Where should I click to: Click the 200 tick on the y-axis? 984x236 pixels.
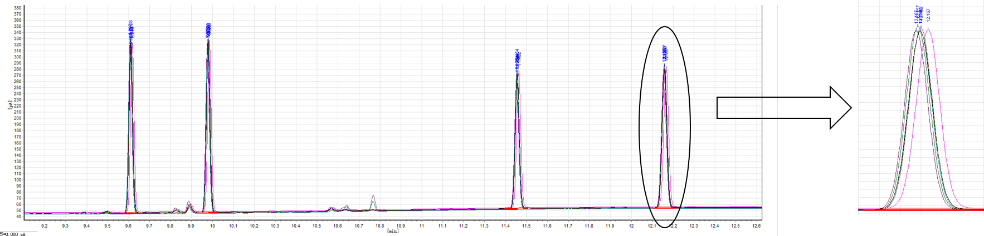point(17,118)
